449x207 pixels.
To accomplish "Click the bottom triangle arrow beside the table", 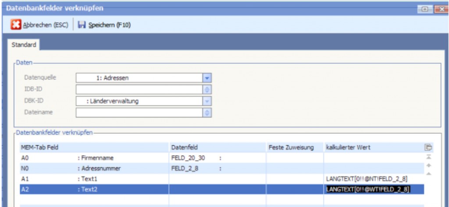I will click(428, 174).
